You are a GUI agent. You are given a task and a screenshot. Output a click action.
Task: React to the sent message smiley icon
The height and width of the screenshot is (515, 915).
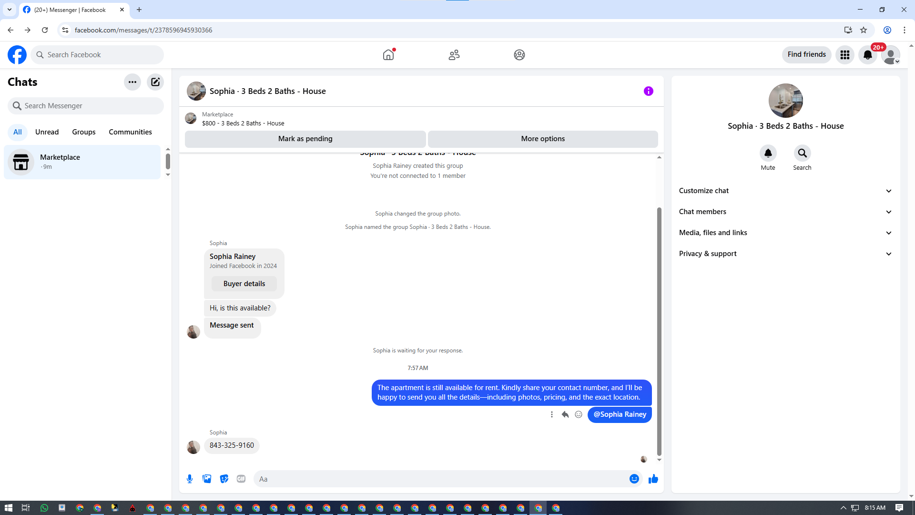coord(579,414)
